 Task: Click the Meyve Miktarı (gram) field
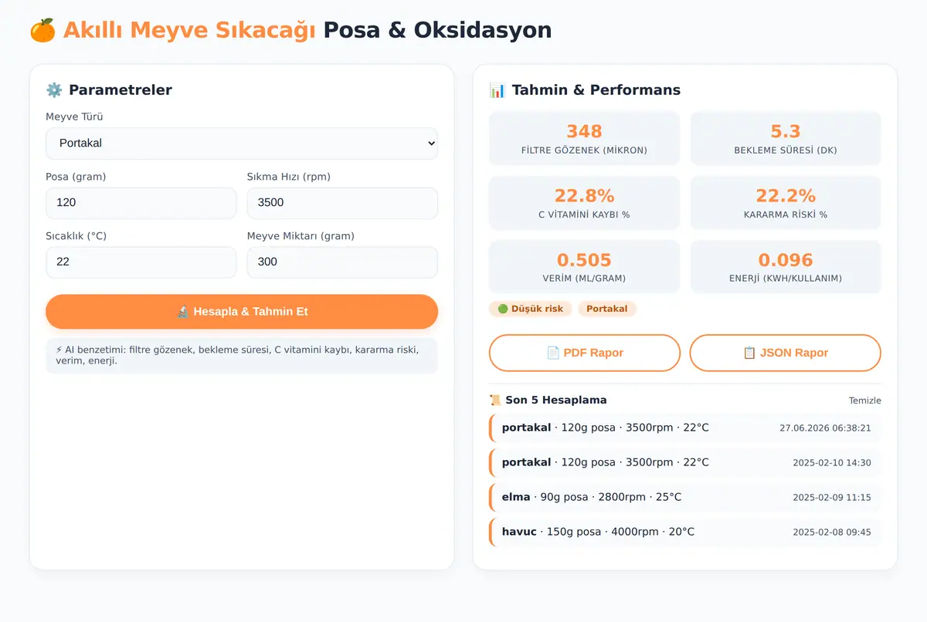tap(342, 262)
